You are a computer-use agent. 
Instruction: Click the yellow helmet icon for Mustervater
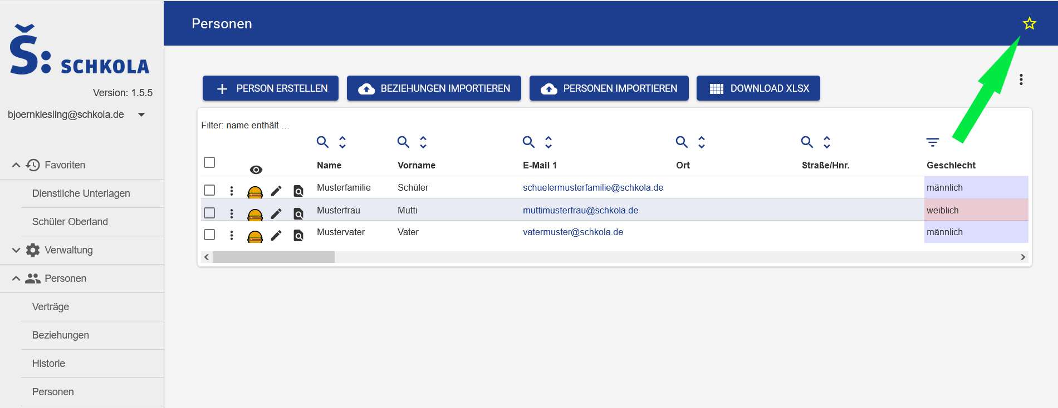255,236
